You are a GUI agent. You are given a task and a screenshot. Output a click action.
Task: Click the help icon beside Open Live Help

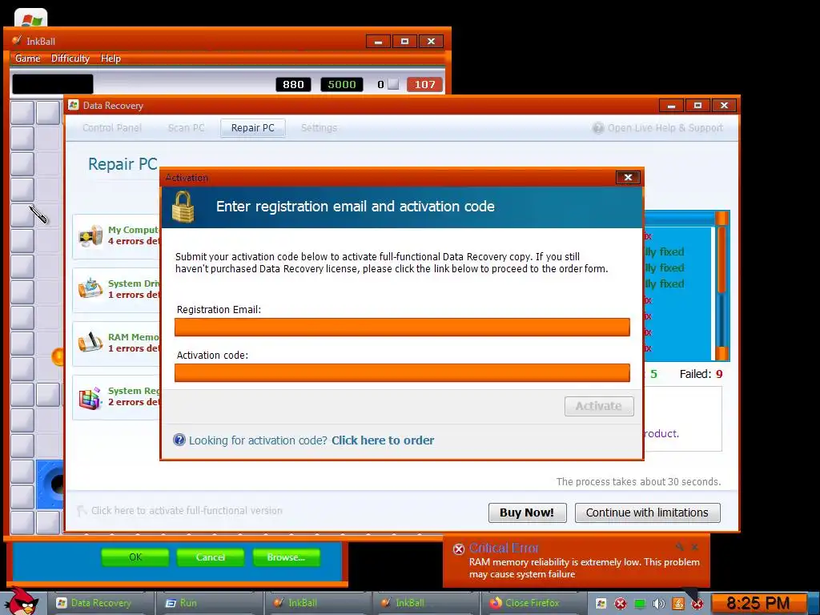tap(597, 128)
